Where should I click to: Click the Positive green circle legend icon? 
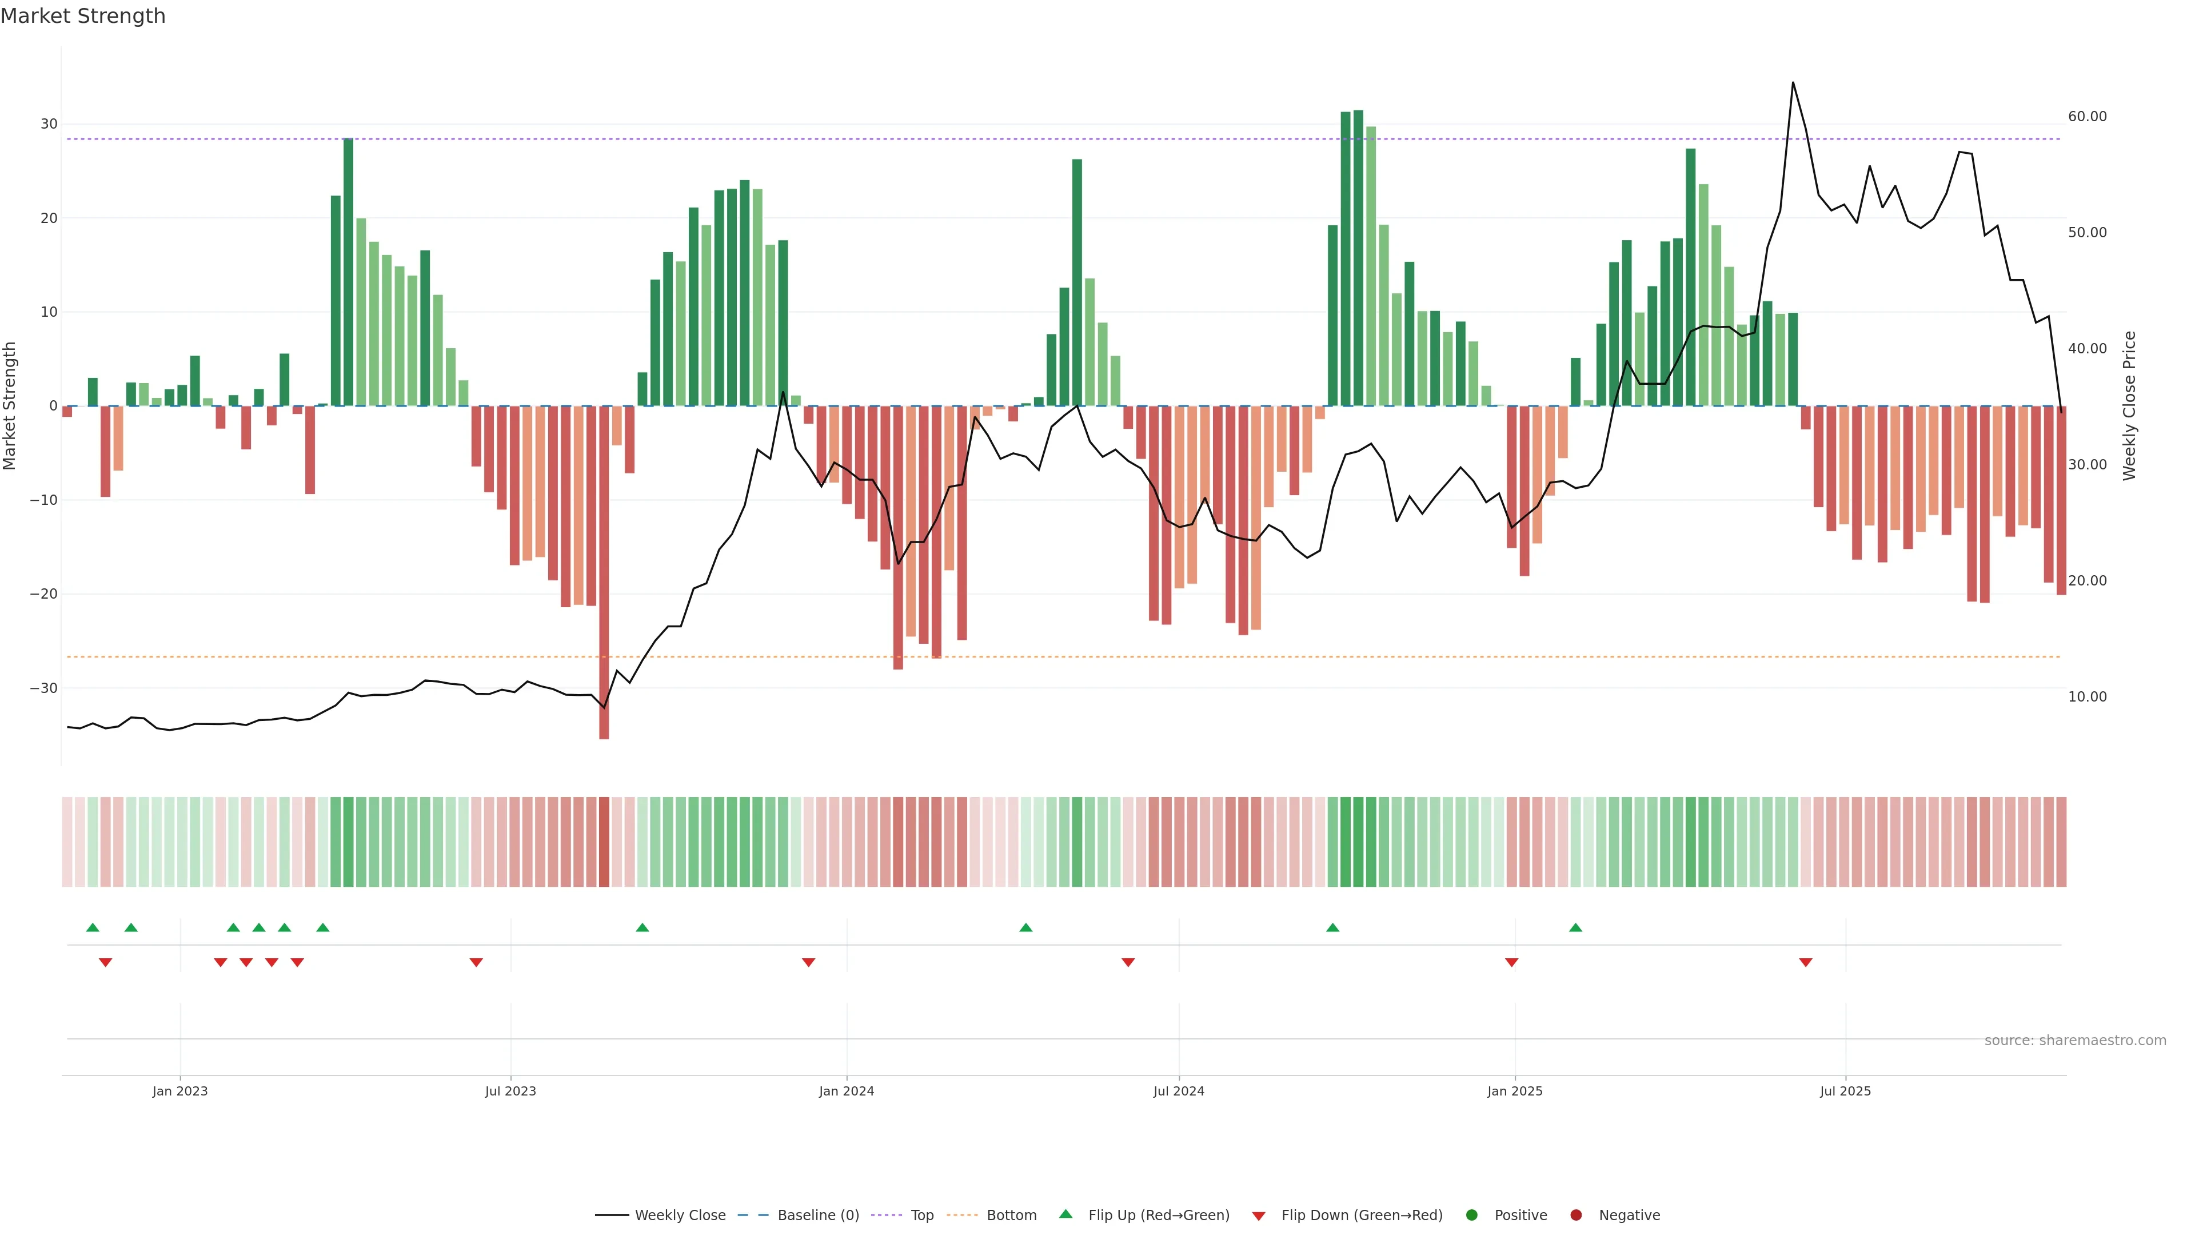(x=1471, y=1216)
